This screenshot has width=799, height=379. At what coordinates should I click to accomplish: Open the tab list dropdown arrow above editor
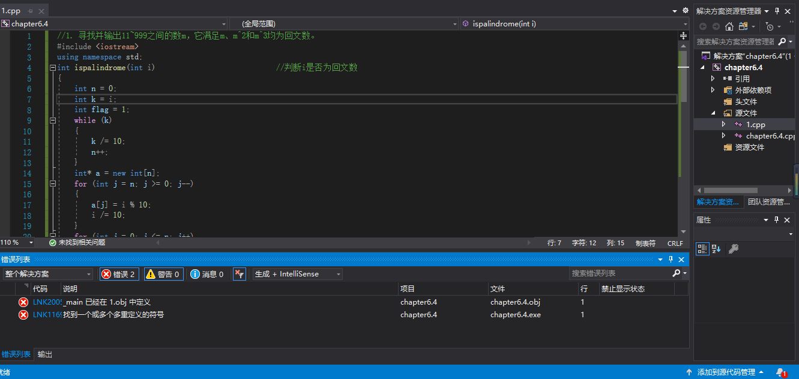(x=674, y=11)
